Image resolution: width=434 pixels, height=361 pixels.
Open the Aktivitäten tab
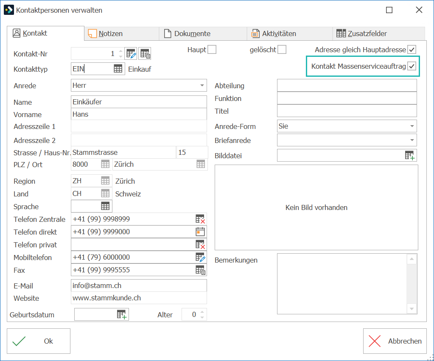(x=290, y=34)
